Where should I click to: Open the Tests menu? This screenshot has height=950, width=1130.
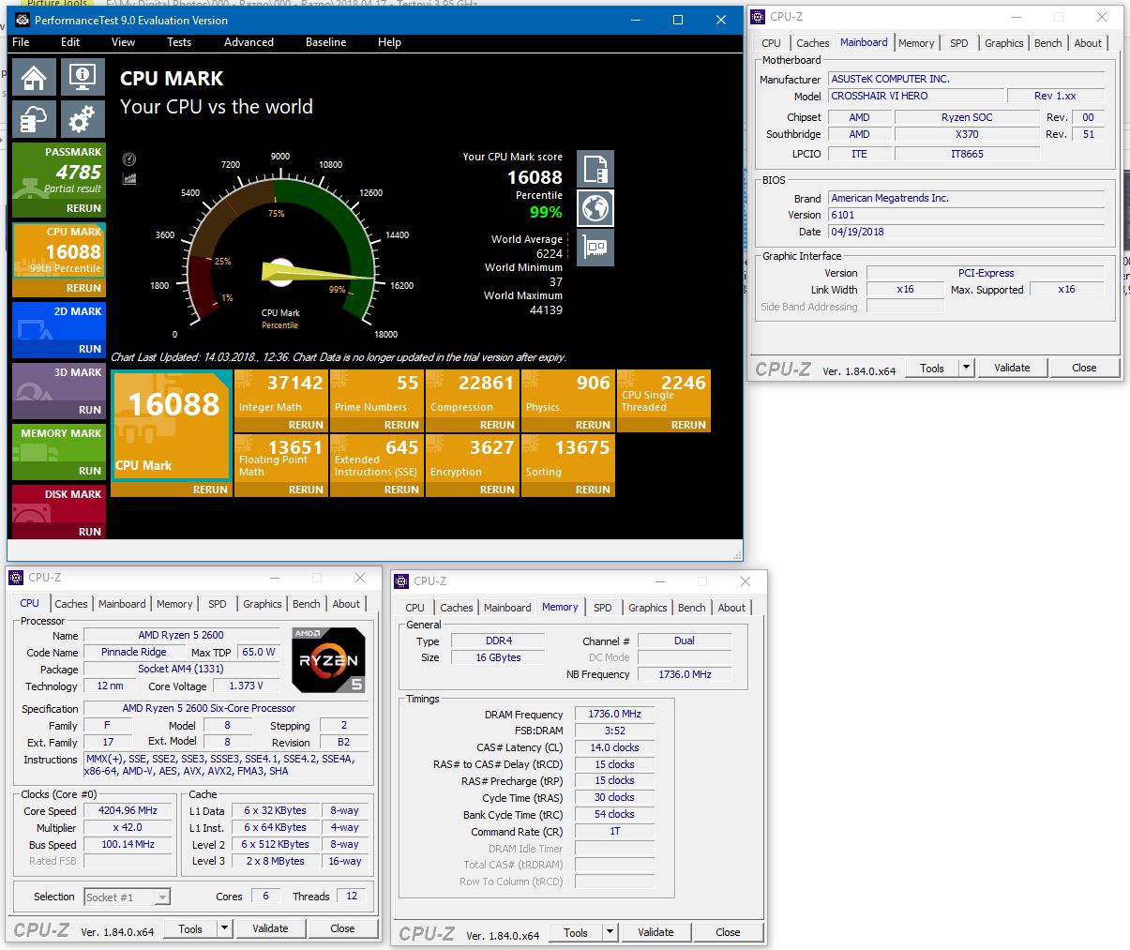coord(179,42)
